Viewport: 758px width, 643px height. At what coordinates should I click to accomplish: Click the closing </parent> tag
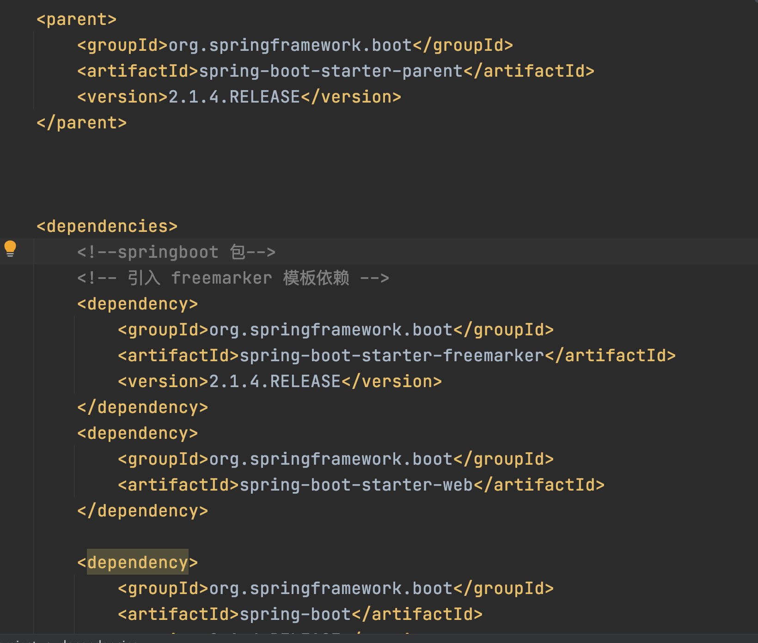click(x=82, y=123)
